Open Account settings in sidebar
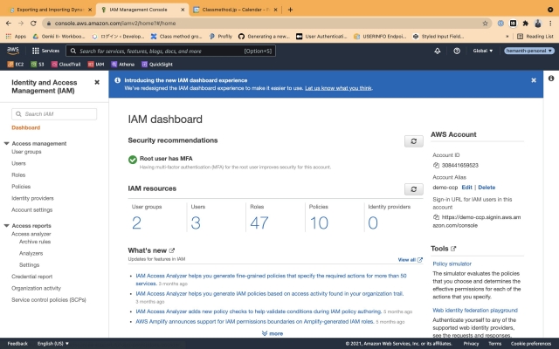Viewport: 559px width, 349px height. point(31,210)
